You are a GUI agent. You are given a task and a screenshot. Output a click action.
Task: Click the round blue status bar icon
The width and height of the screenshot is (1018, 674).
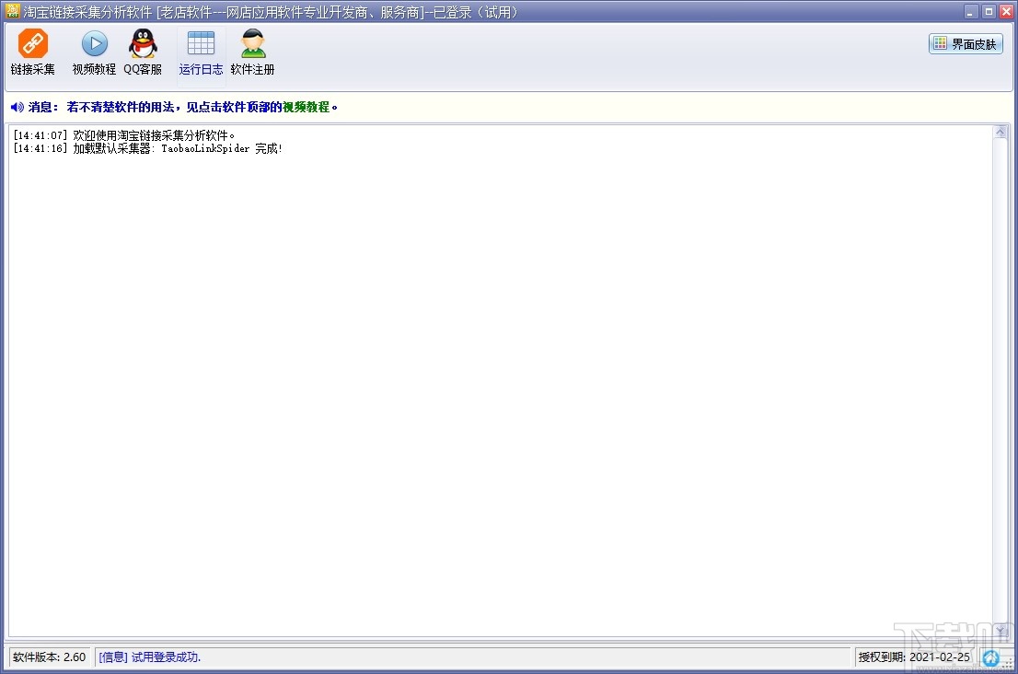(x=990, y=657)
